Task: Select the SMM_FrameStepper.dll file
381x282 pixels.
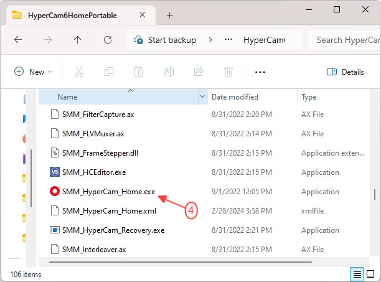Action: tap(100, 153)
